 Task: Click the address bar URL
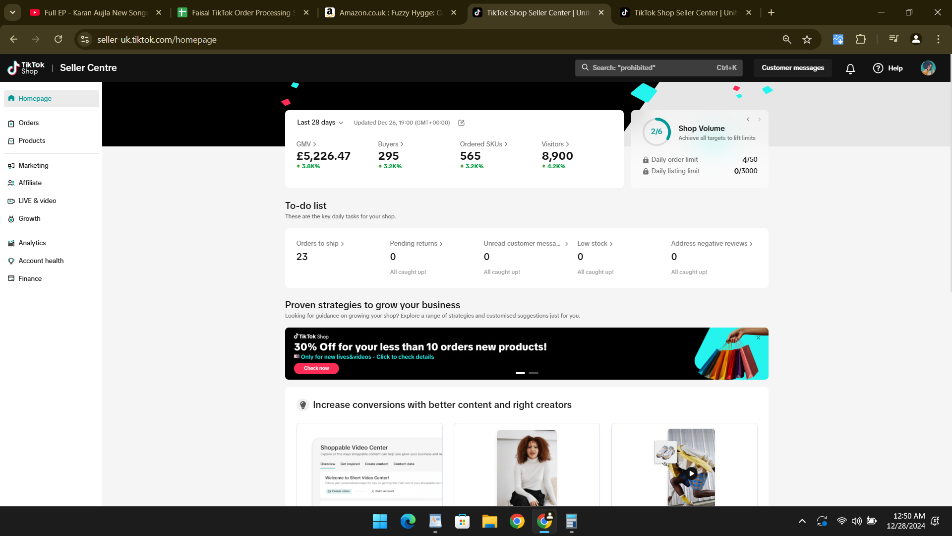tap(157, 40)
